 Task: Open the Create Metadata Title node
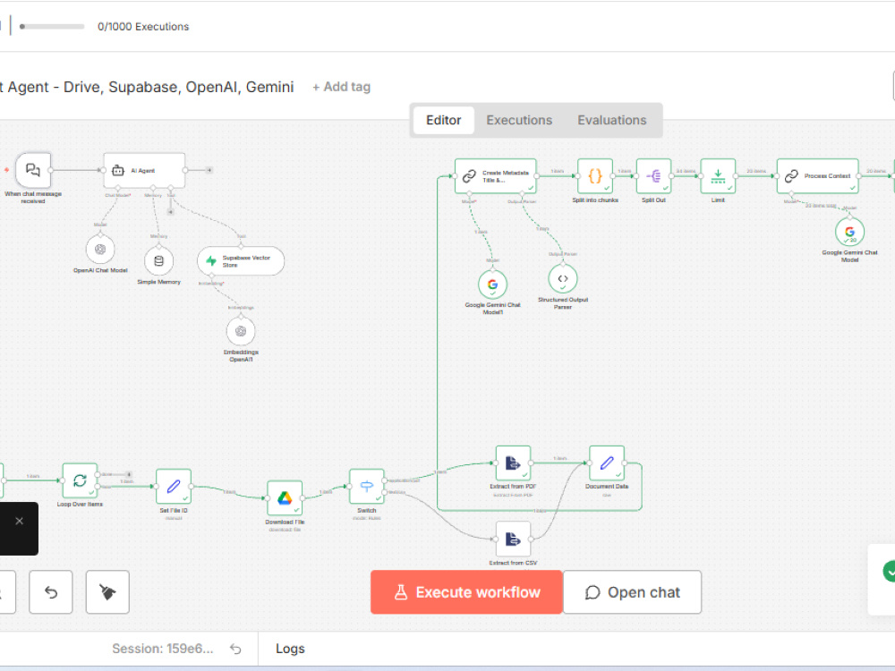(x=496, y=175)
